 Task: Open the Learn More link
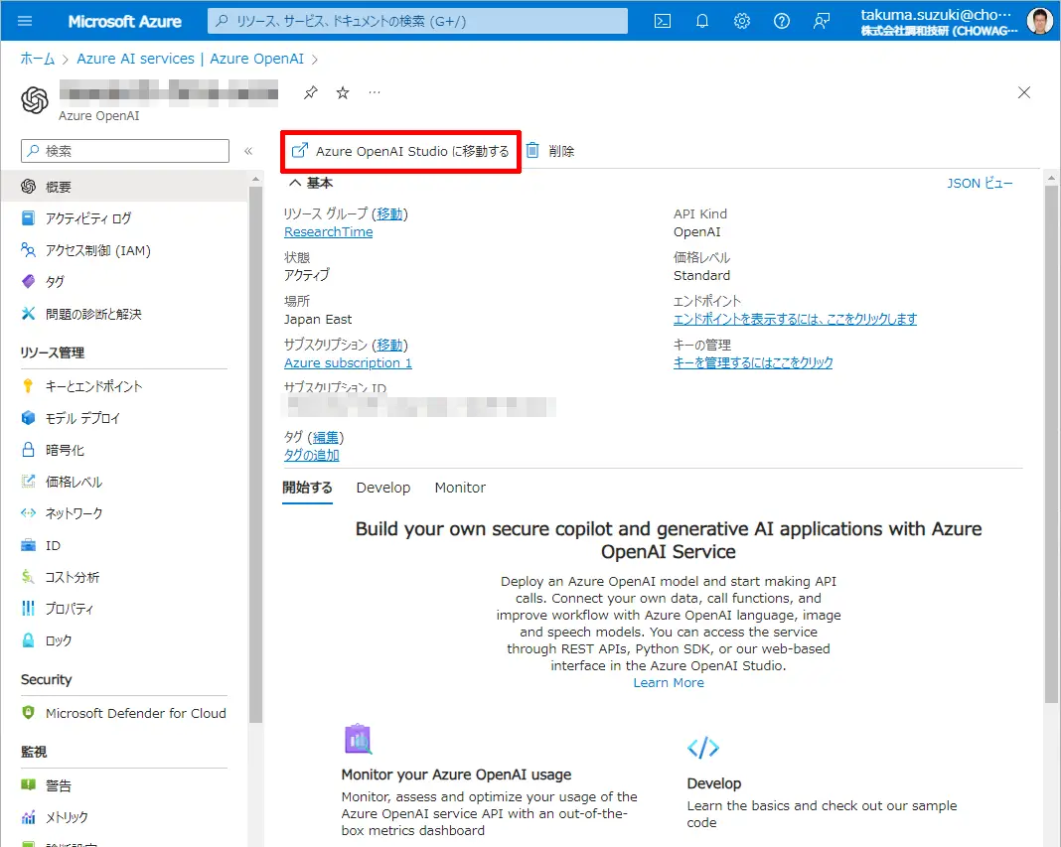[669, 682]
